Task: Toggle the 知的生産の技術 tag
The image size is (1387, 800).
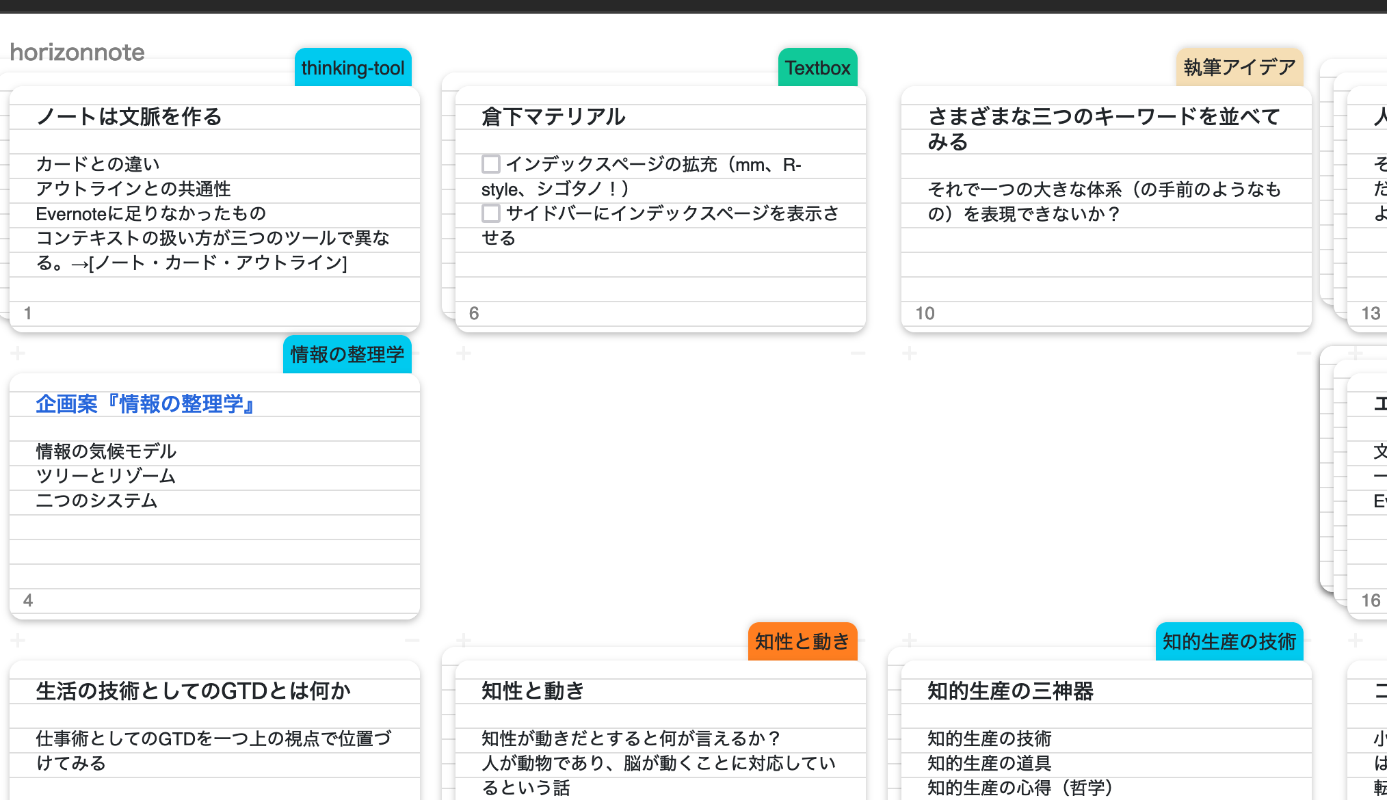Action: 1230,641
